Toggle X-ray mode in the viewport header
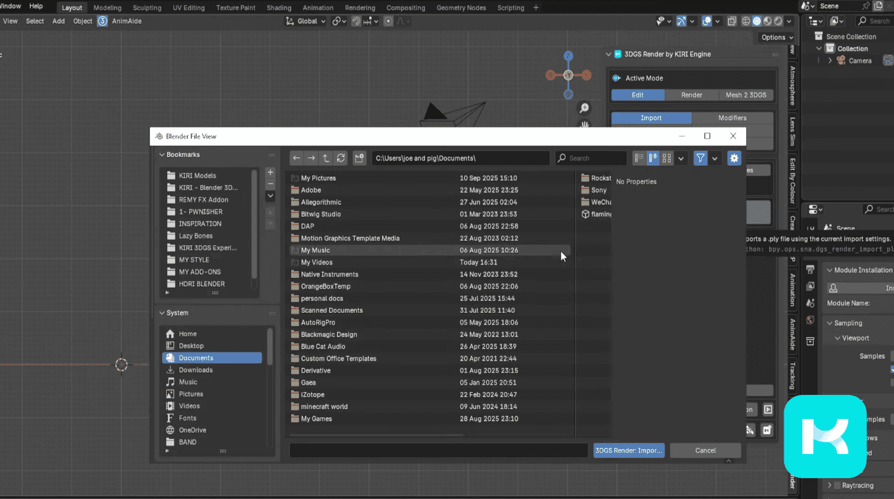 pos(731,21)
